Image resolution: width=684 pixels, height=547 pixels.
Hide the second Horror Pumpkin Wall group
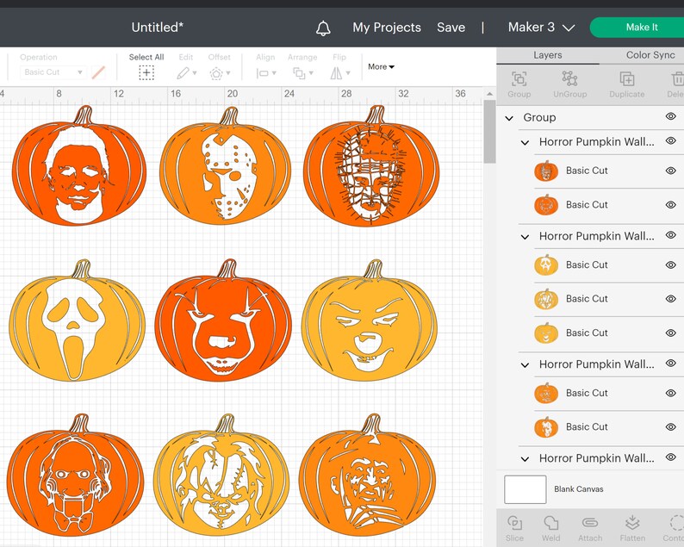pos(670,235)
